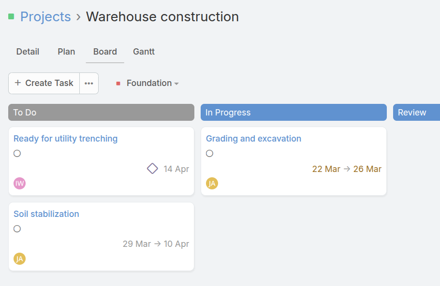Open the three-dots more options menu
Image resolution: width=440 pixels, height=286 pixels.
(x=89, y=83)
